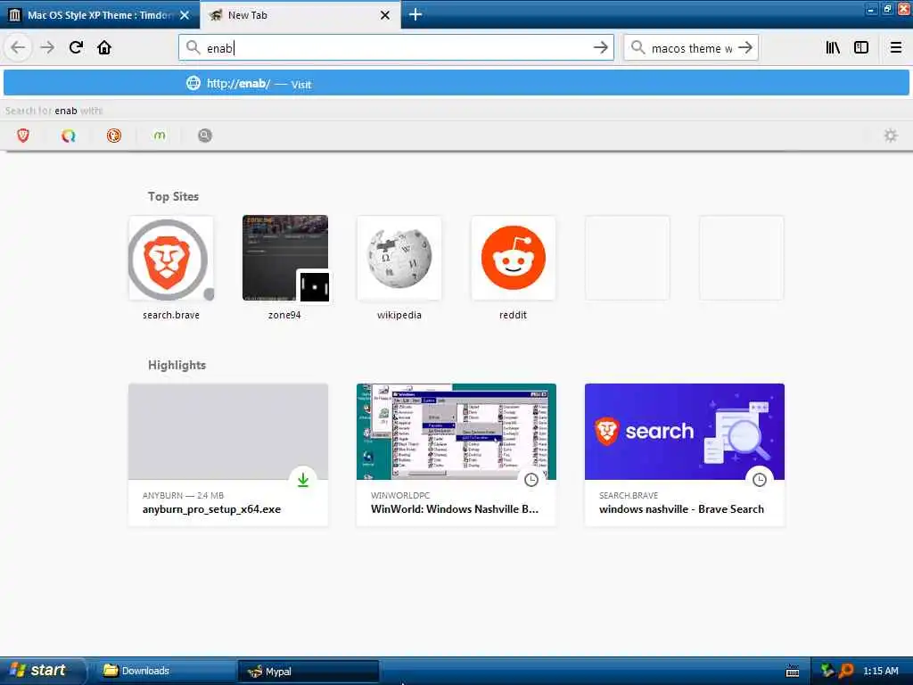Switch to Downloads taskbar window
This screenshot has width=913, height=685.
(164, 671)
